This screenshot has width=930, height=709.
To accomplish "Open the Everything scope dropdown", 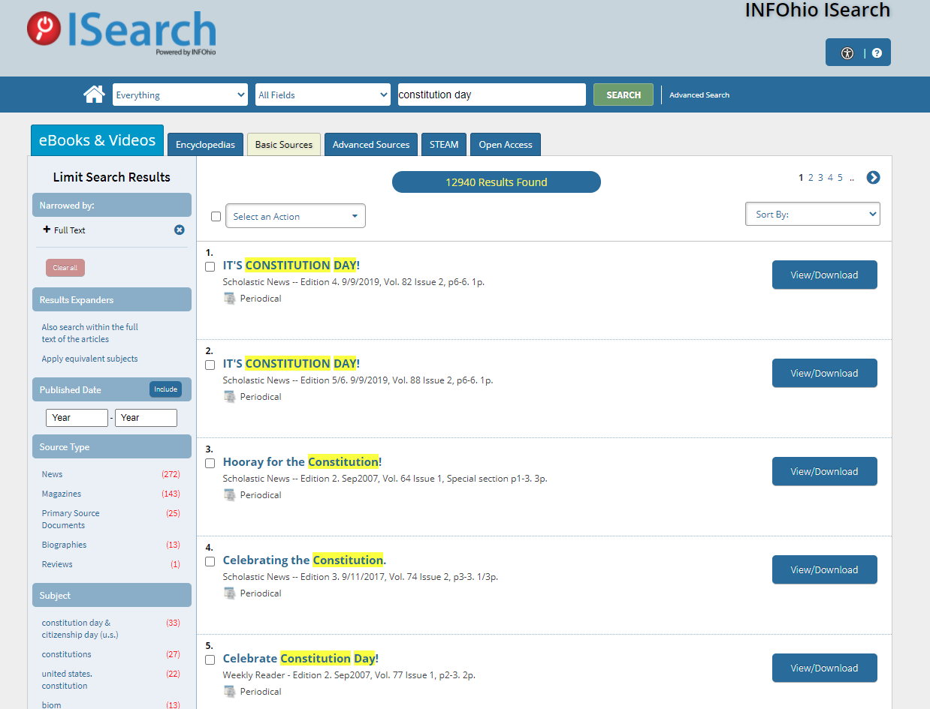I will tap(180, 95).
